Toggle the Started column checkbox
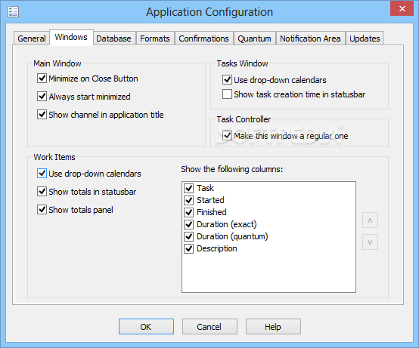419x348 pixels. 189,200
